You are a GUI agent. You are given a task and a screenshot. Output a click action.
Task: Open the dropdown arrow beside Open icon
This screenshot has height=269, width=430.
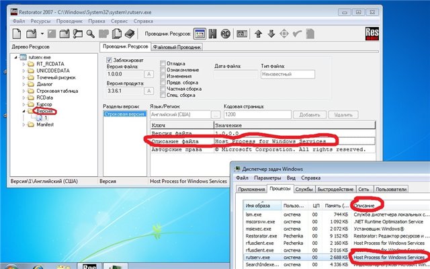(x=42, y=34)
